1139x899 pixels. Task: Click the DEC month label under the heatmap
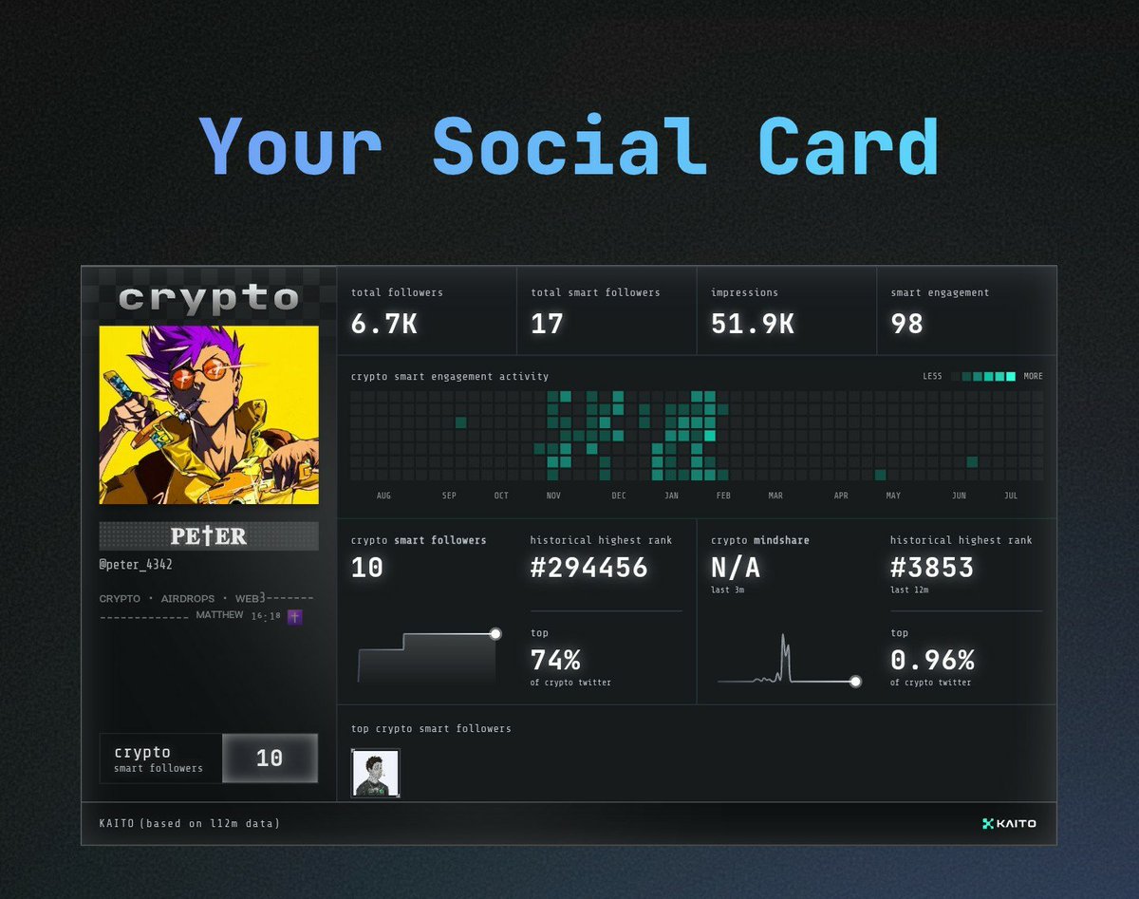coord(619,496)
